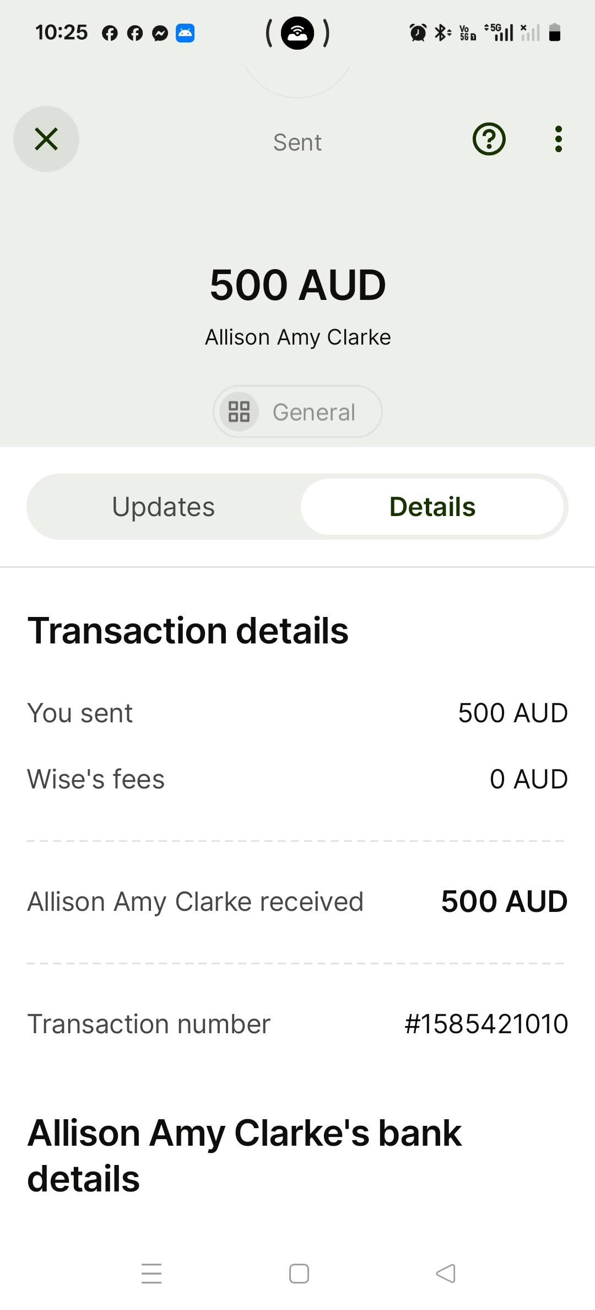Open Android recent apps navigation button
Screen dimensions: 595x1310
[x=152, y=1274]
